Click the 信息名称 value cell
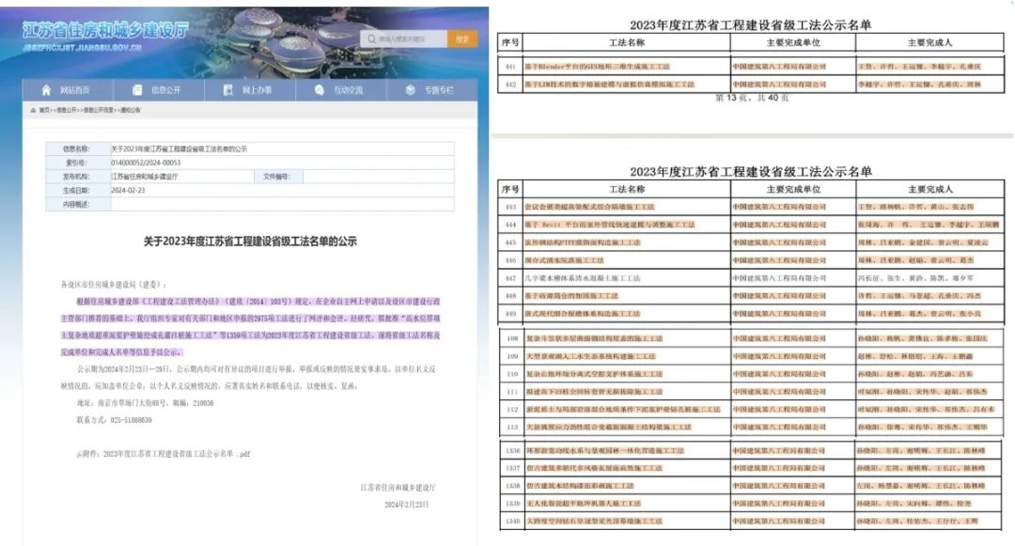Image resolution: width=1015 pixels, height=546 pixels. point(282,148)
